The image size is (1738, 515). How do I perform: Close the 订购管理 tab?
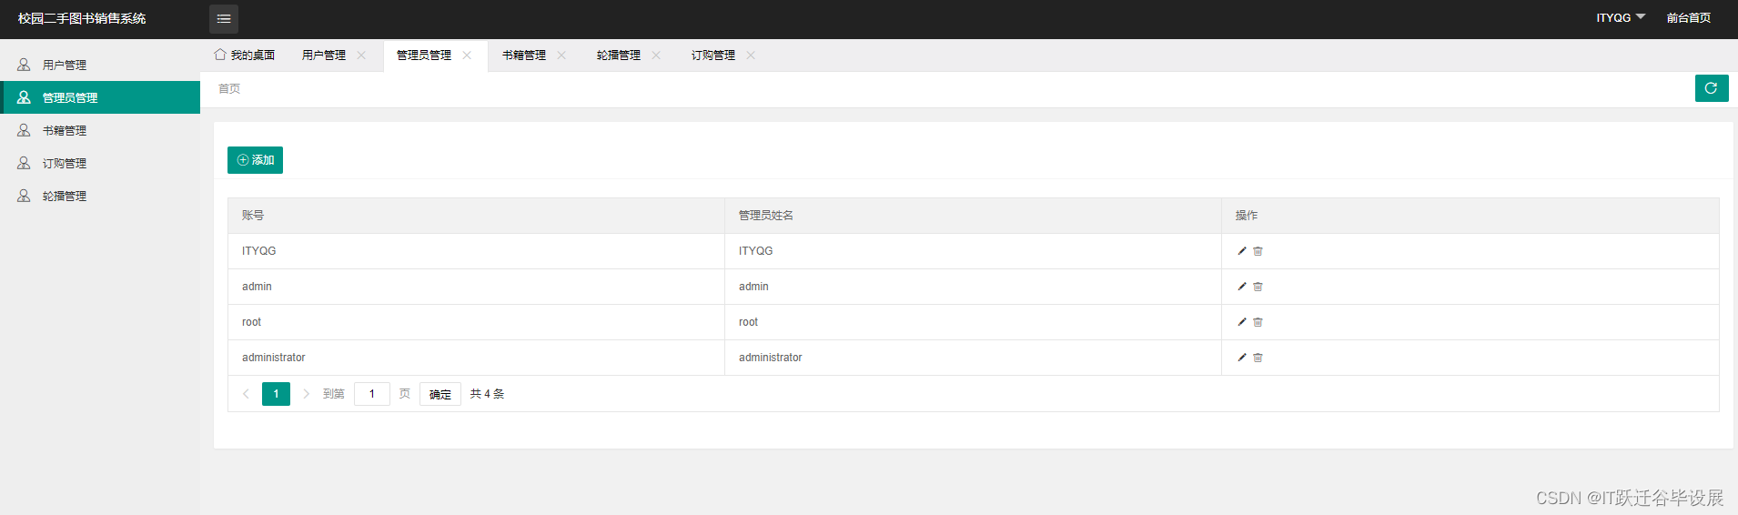tap(751, 56)
